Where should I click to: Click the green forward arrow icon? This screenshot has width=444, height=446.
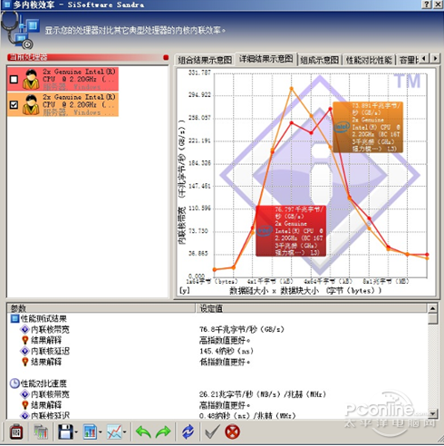[163, 431]
